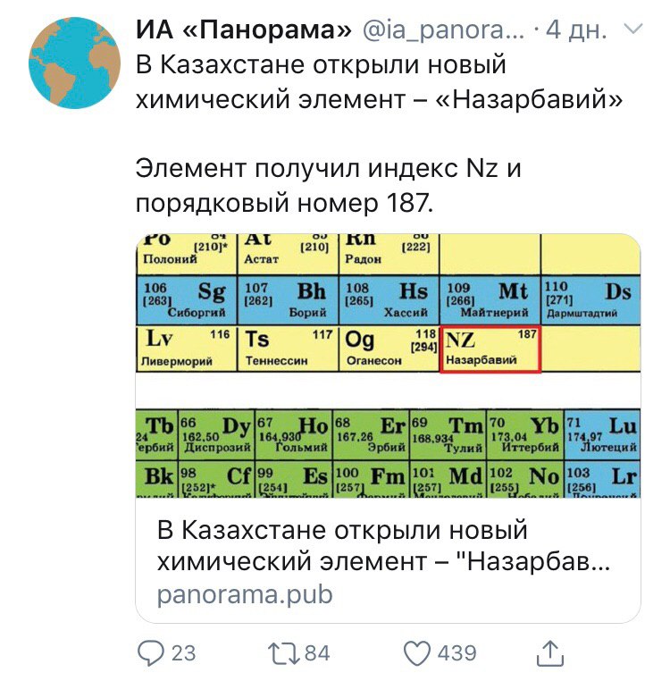Like the tweet with the heart icon
Screen dimensions: 670x681
417,653
